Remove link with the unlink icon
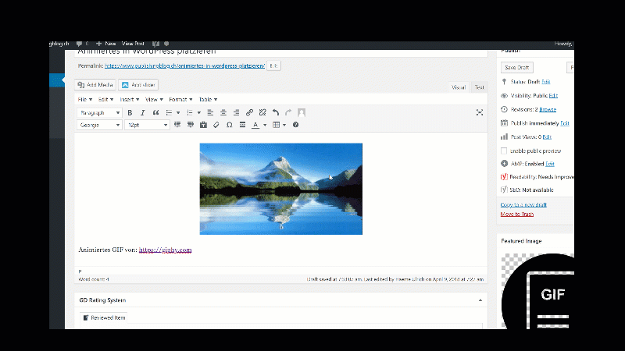625x351 pixels. (262, 112)
